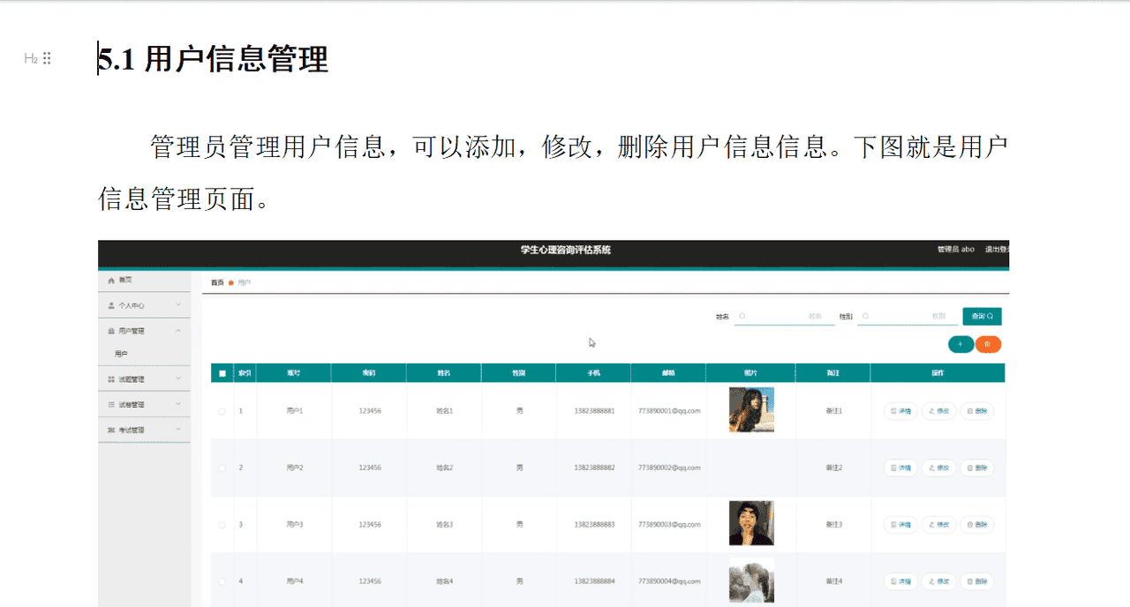Check the checkbox for 用户1 row

click(221, 410)
